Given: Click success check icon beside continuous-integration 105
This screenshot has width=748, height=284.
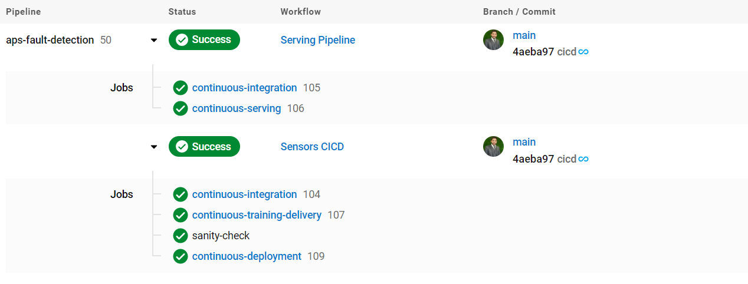Looking at the screenshot, I should [181, 88].
